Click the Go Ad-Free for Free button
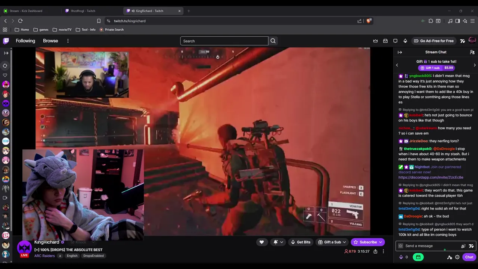478x269 pixels. pos(433,41)
